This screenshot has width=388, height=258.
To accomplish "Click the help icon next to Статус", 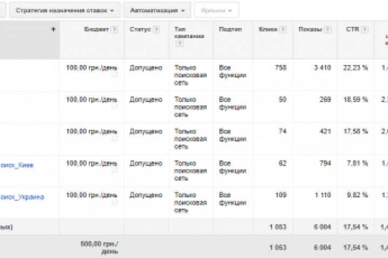I will point(156,30).
